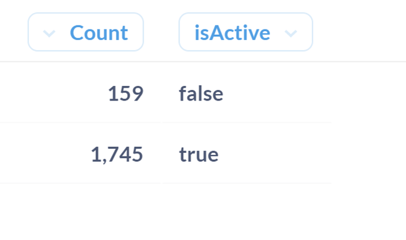Click the chevron icon beside isActive header
Screen dimensions: 406x240
[x=291, y=34]
